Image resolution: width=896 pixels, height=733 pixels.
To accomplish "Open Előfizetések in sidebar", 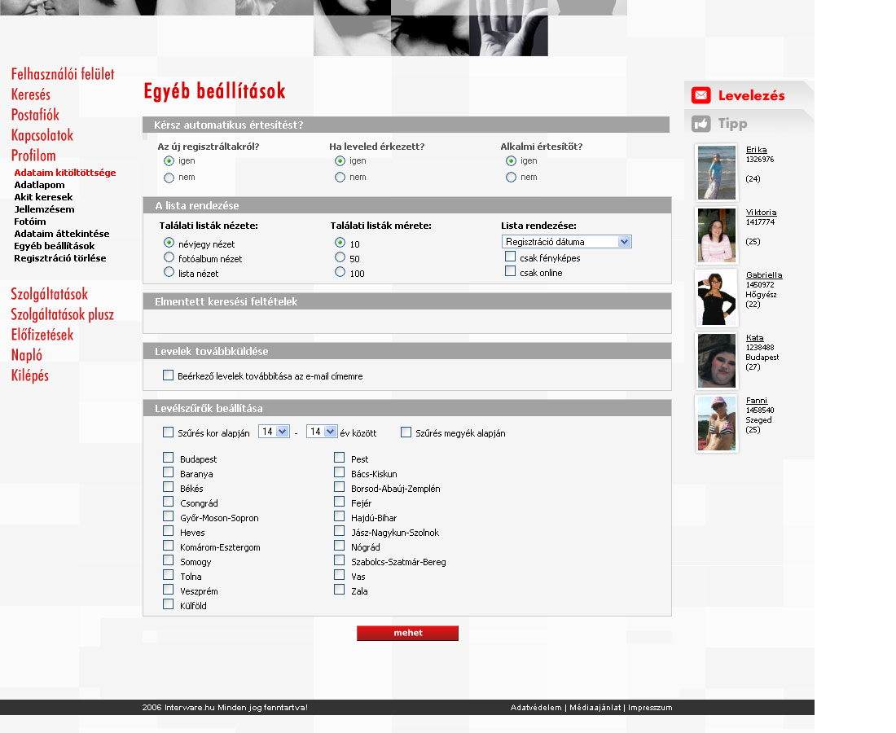I will point(42,335).
